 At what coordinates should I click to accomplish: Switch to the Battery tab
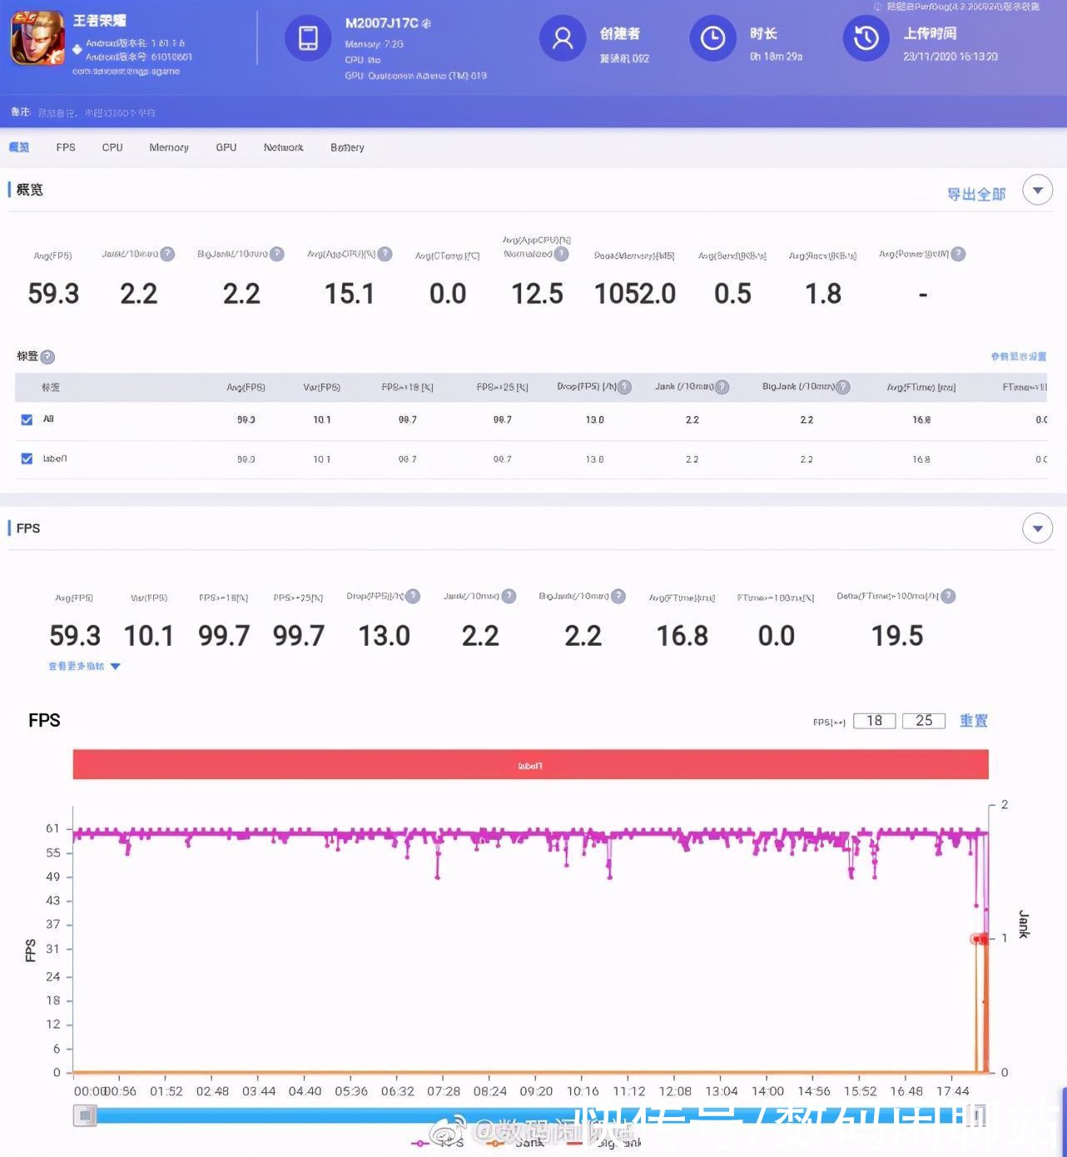coord(347,147)
